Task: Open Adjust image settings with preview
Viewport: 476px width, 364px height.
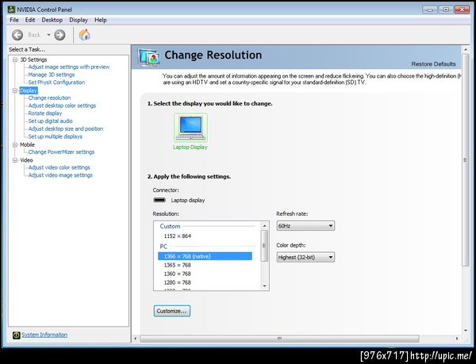Action: 68,67
